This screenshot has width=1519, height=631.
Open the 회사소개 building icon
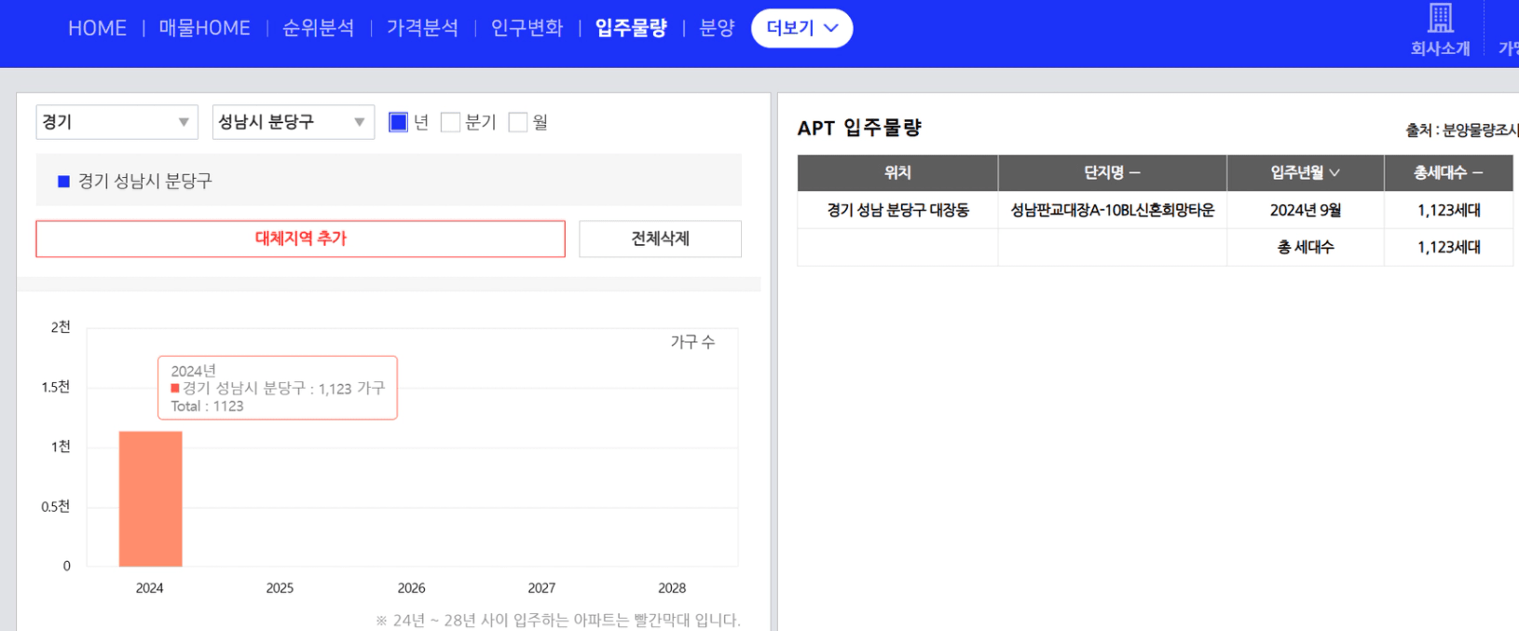pos(1440,18)
